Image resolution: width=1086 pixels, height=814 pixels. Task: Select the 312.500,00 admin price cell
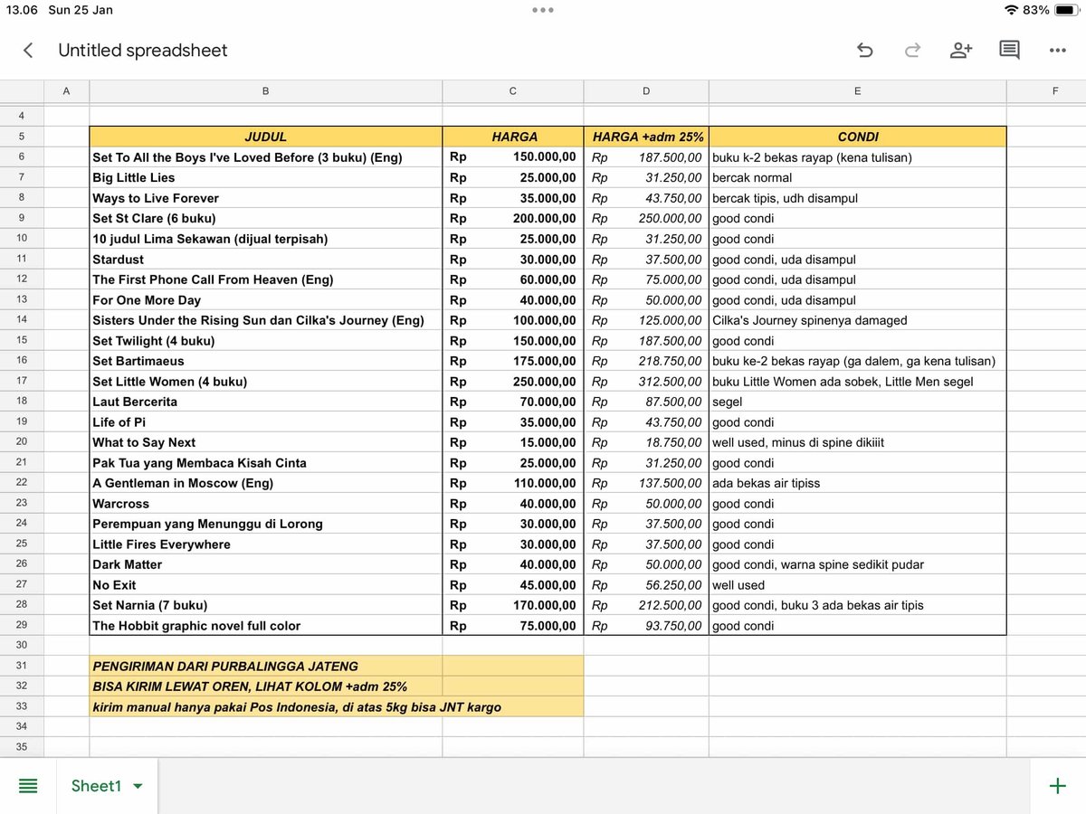click(x=646, y=382)
